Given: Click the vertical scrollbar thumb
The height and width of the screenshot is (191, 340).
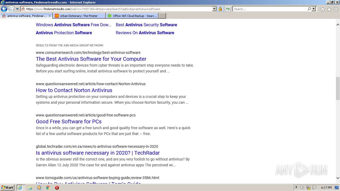Looking at the screenshot, I should point(338,88).
